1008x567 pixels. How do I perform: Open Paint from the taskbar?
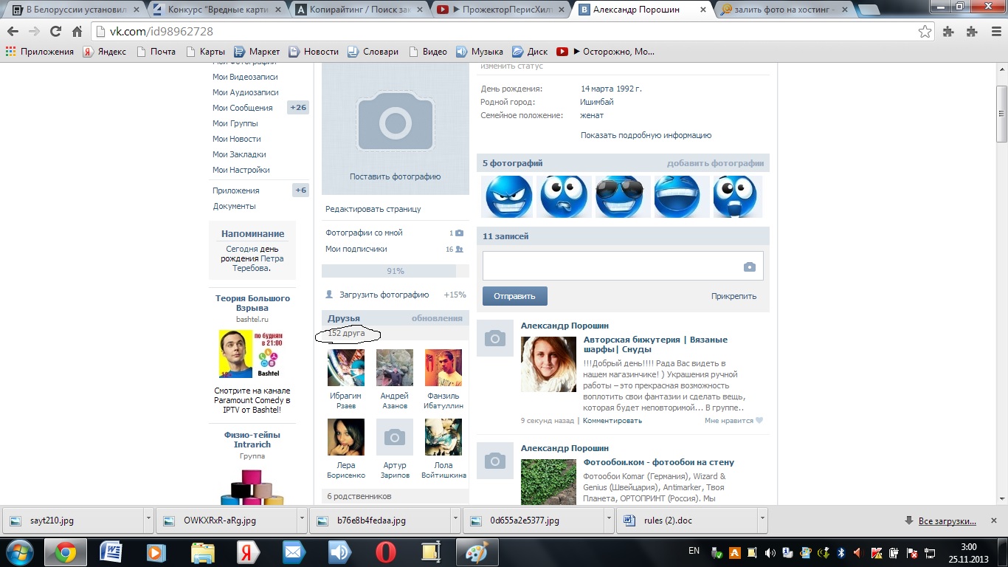(477, 552)
